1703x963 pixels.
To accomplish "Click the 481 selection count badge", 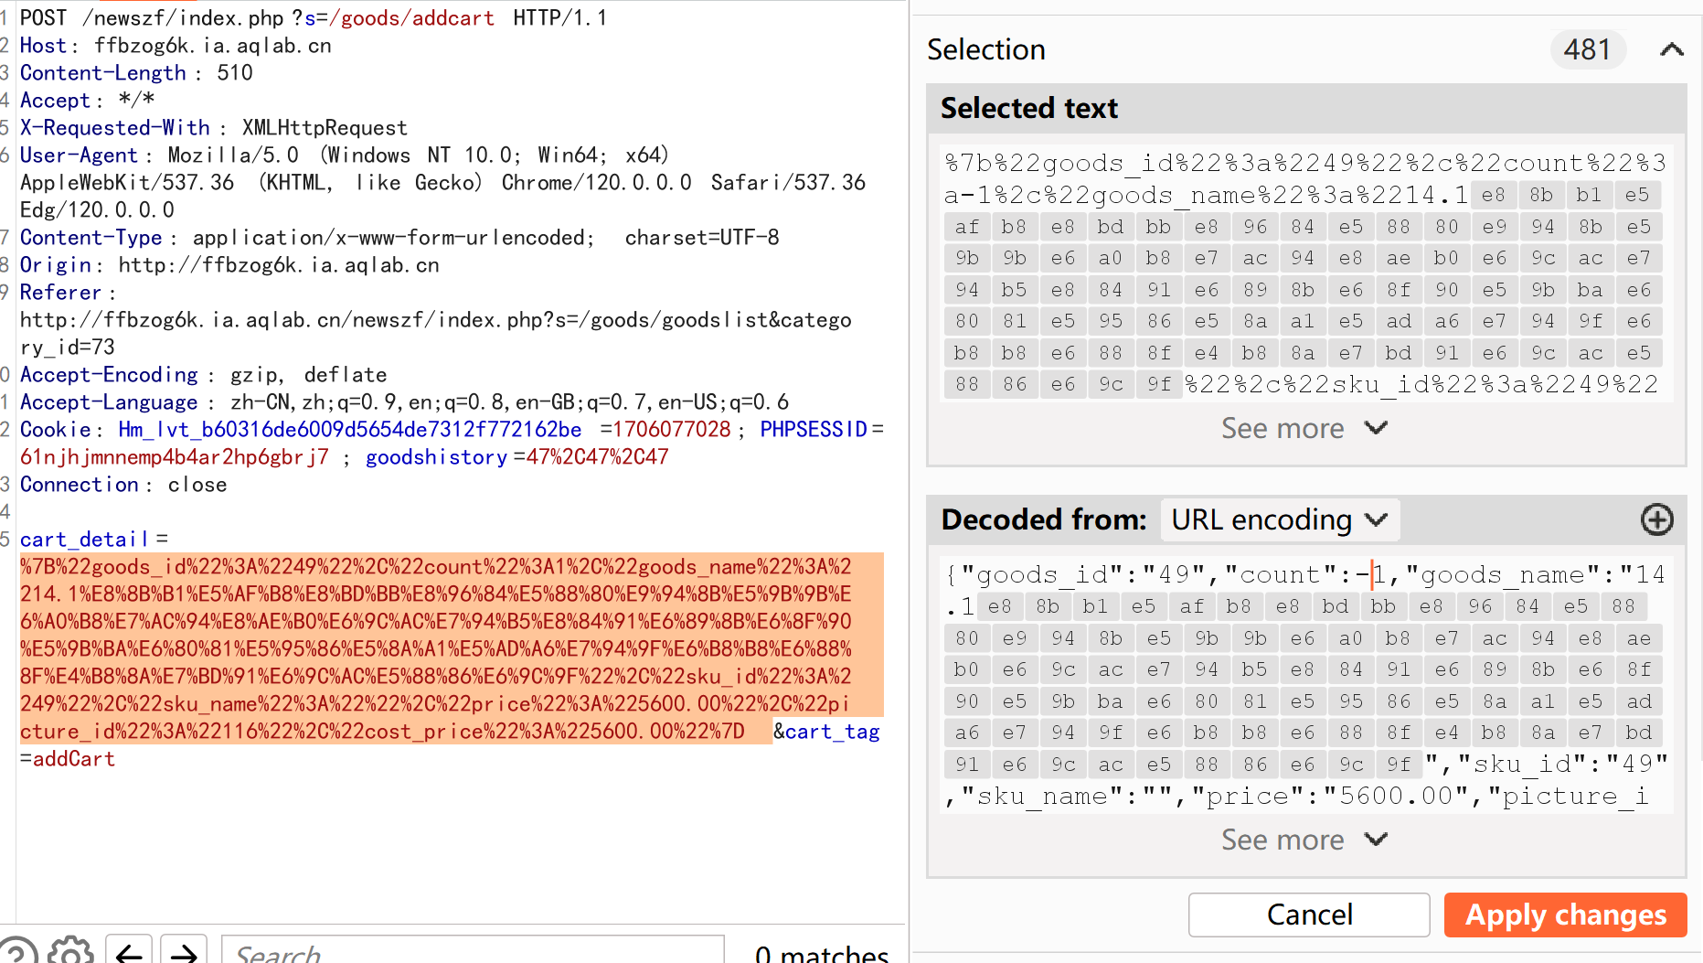I will click(x=1587, y=49).
